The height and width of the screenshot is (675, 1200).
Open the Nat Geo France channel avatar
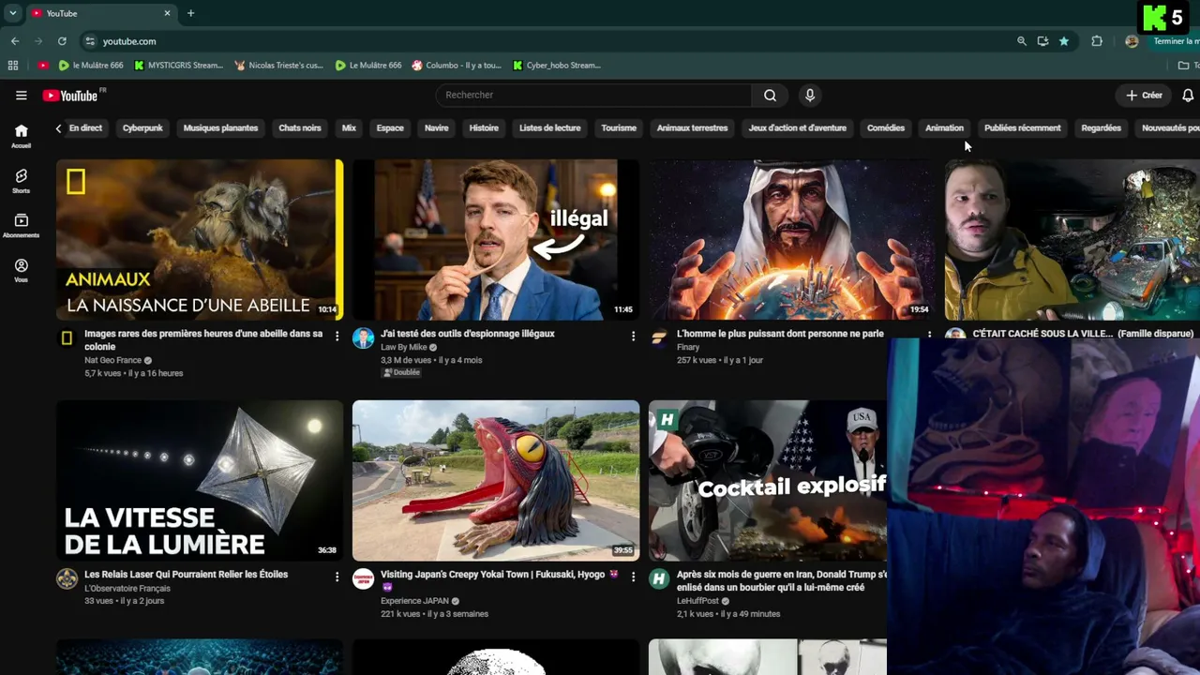tap(67, 338)
